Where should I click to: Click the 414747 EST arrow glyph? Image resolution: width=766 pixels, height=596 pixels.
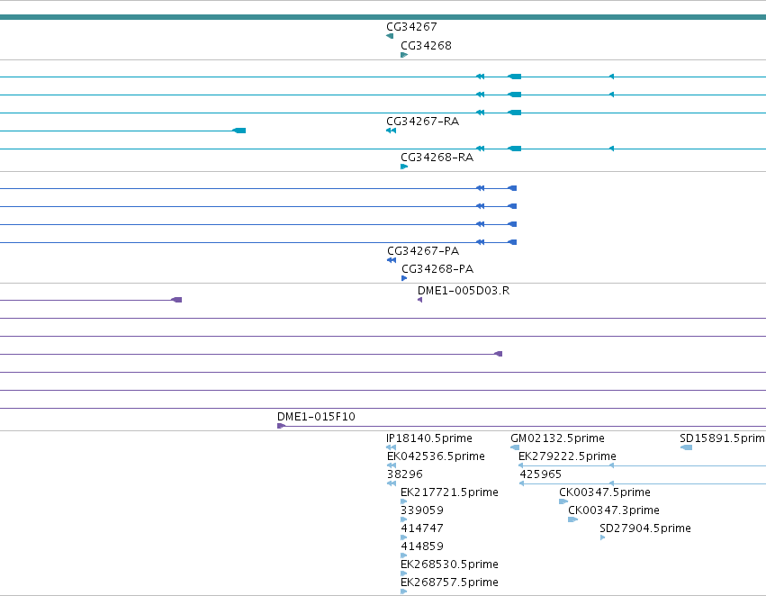tap(404, 537)
